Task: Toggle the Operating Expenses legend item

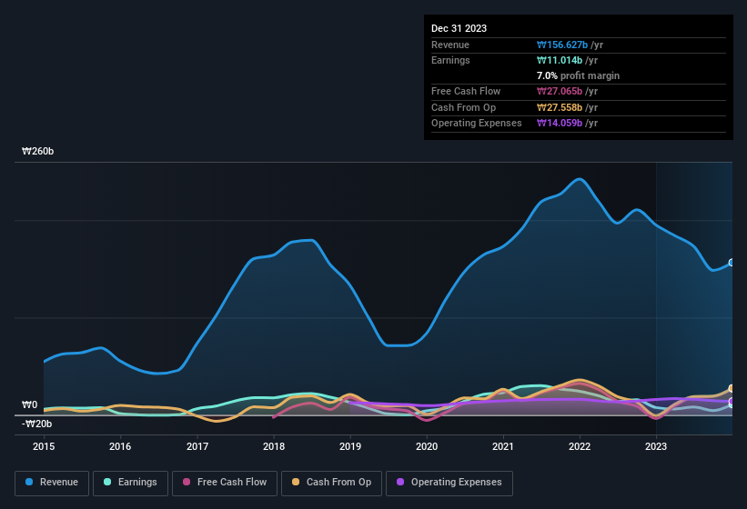Action: click(x=449, y=483)
